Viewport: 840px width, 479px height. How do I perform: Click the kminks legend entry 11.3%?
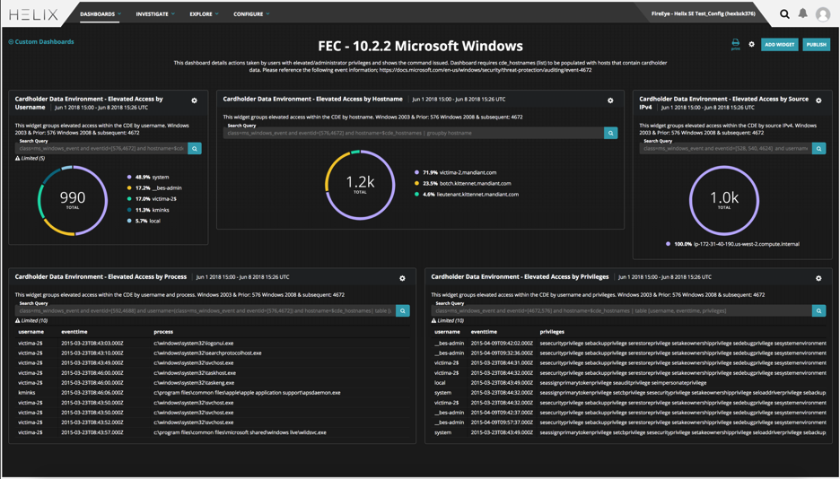(148, 210)
